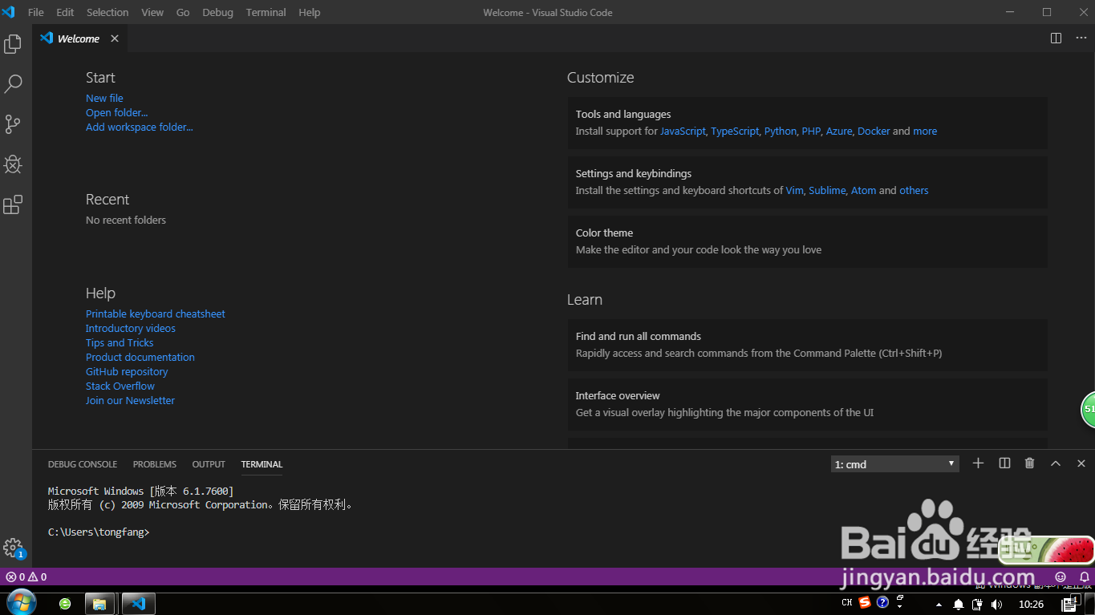Open the Explorer view in activity bar
1095x615 pixels.
pyautogui.click(x=13, y=44)
